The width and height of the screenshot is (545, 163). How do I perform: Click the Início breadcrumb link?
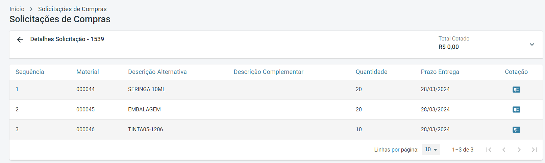coord(17,9)
